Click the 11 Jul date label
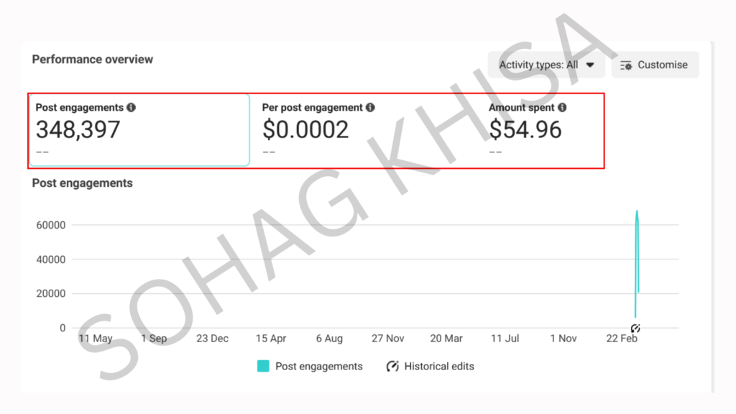Image resolution: width=736 pixels, height=414 pixels. (505, 339)
